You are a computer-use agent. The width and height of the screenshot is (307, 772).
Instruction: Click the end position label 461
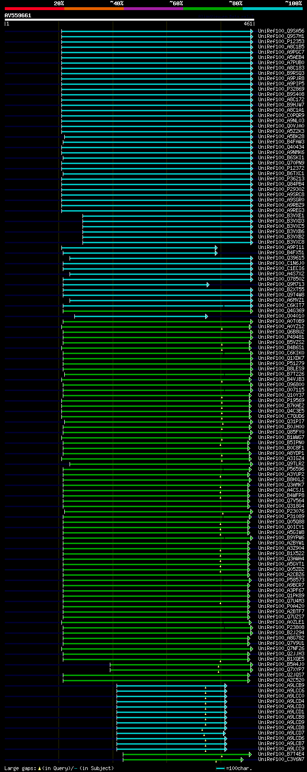248,24
